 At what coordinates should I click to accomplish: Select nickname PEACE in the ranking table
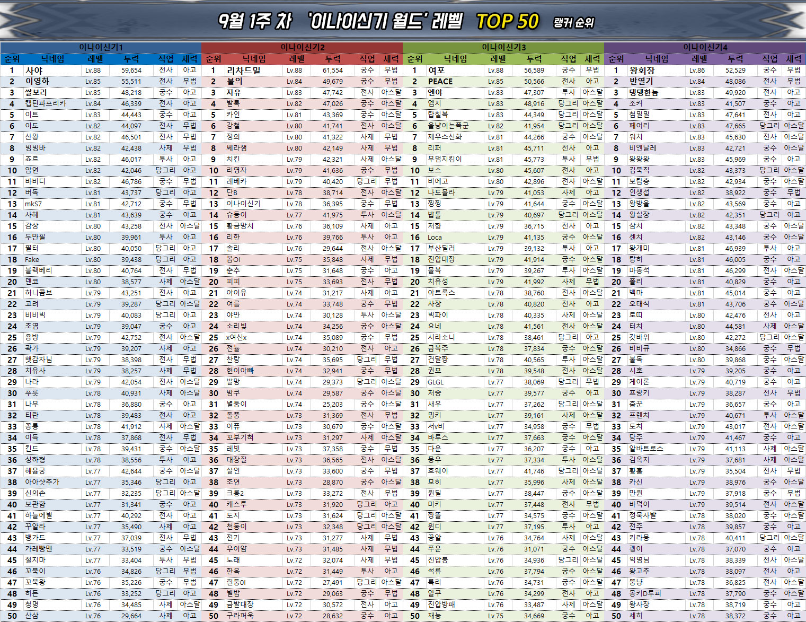pos(440,82)
